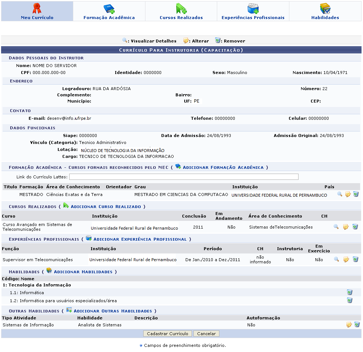
Task: Edit the Curso Avançado course entry
Action: tap(345, 227)
